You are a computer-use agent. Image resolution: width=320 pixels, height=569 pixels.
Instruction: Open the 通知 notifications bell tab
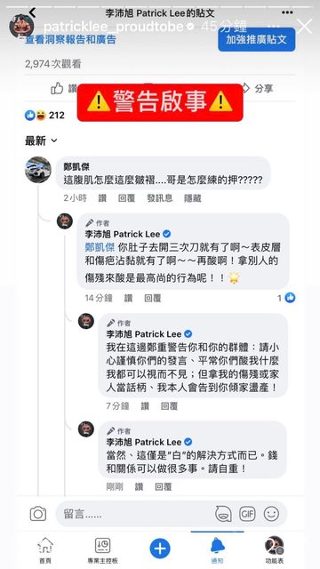coord(217,550)
